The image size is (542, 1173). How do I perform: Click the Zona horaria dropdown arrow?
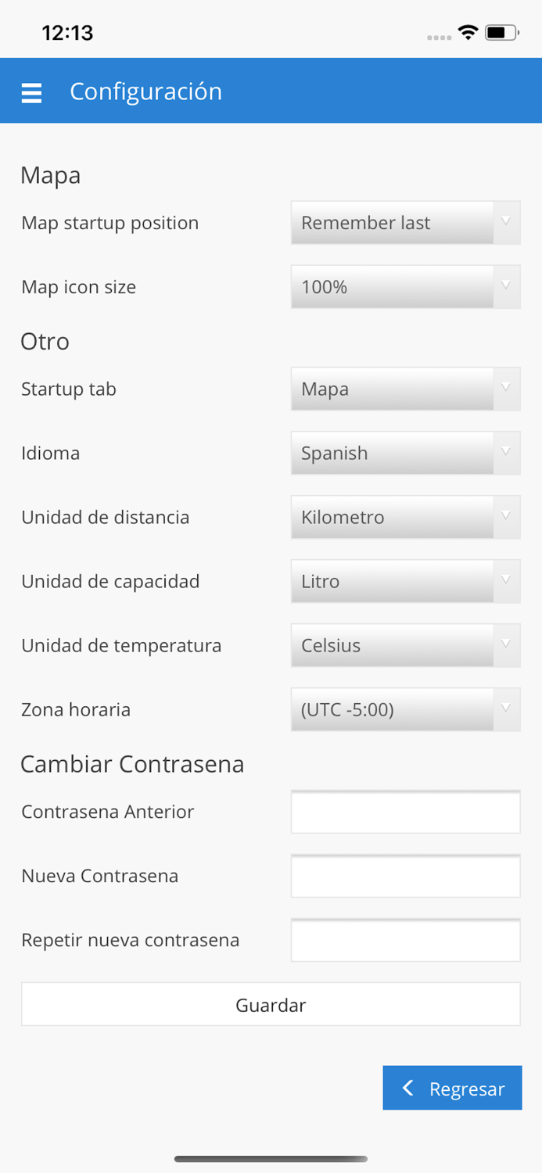(x=507, y=709)
